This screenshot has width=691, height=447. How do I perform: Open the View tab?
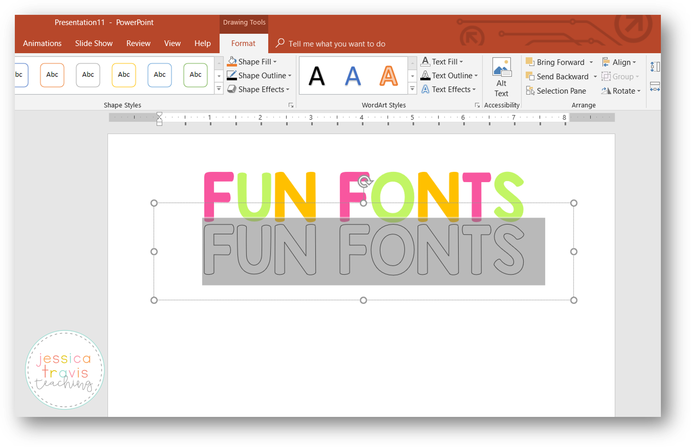172,44
